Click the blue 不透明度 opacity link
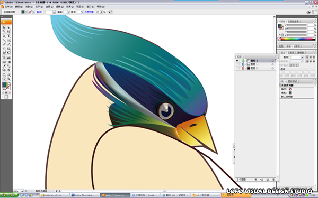The height and width of the screenshot is (198, 318). [89, 12]
